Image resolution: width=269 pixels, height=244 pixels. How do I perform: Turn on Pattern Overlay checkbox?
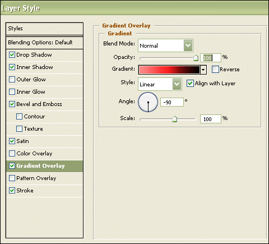(12, 178)
